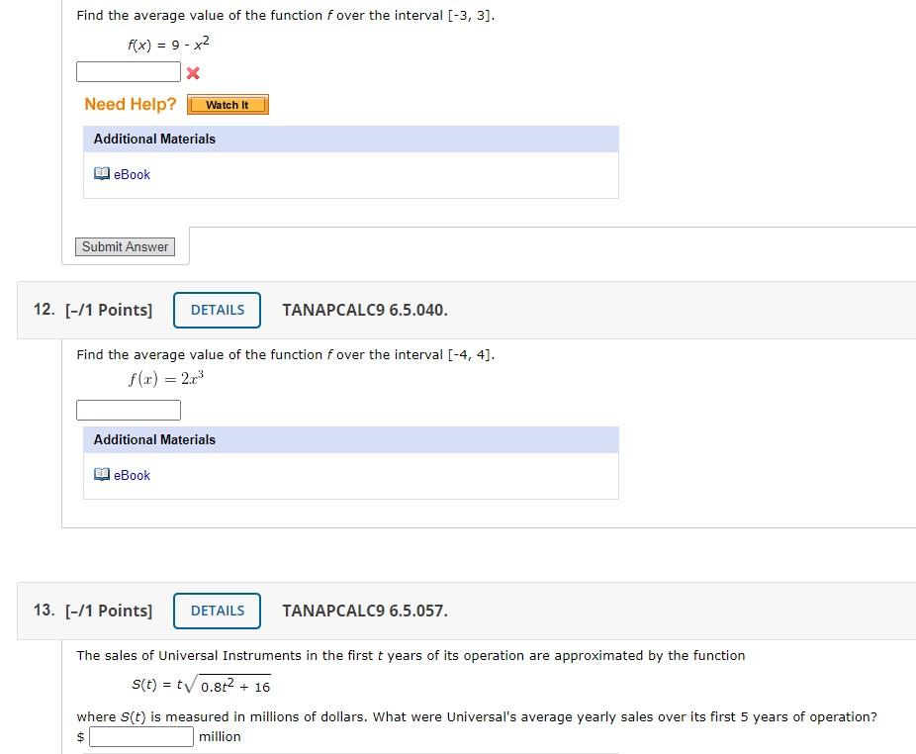Open DETAILS for problem 13

[217, 611]
